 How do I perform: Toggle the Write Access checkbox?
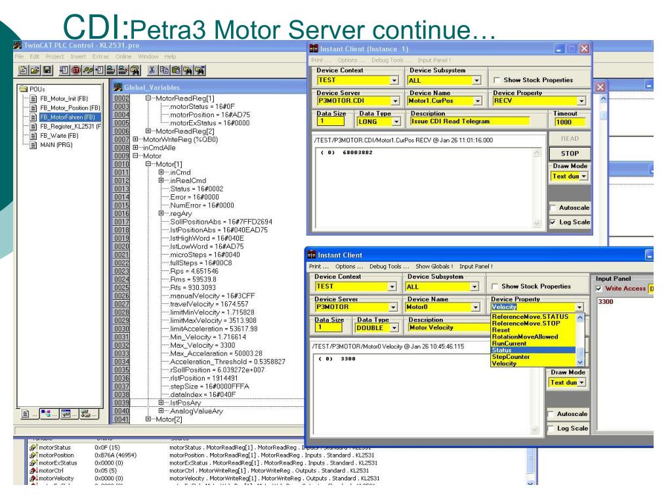coord(598,289)
